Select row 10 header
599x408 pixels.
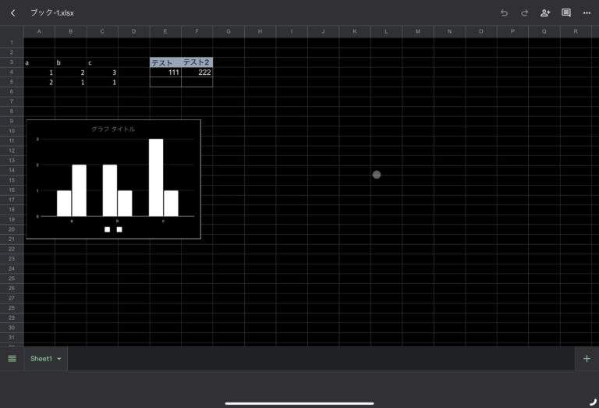(x=12, y=131)
